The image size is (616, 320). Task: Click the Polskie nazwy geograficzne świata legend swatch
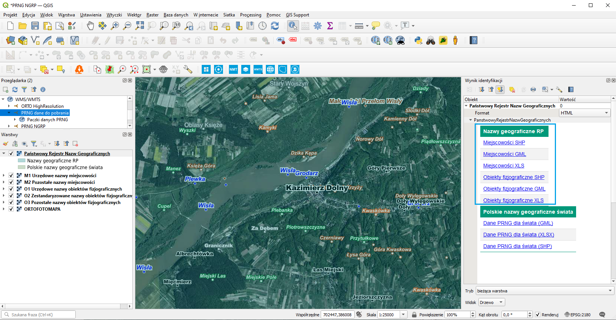tap(22, 167)
